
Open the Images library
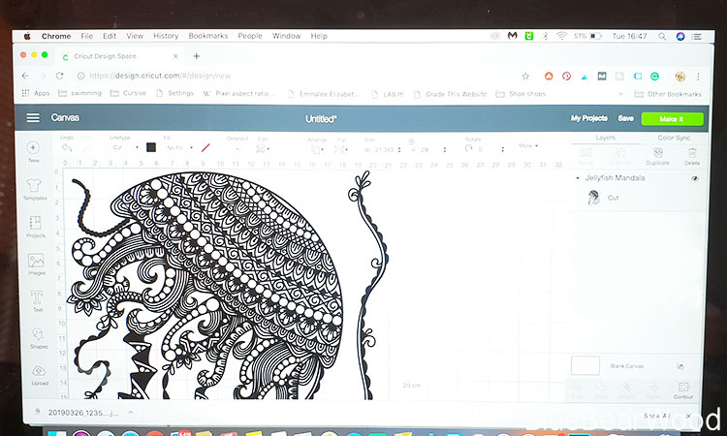(x=36, y=264)
